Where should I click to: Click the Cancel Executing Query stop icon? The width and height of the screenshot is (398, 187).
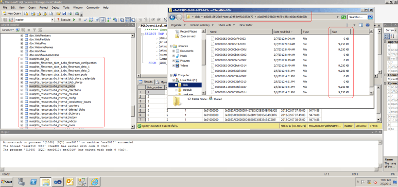pyautogui.click(x=80, y=19)
